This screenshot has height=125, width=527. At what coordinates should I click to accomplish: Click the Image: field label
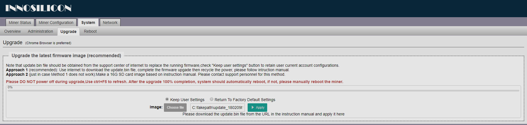[156, 107]
